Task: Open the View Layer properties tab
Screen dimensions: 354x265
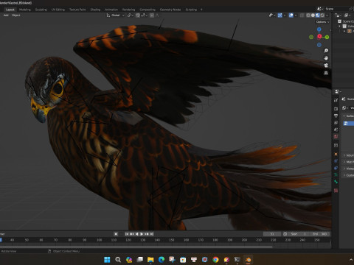Action: coord(336,122)
